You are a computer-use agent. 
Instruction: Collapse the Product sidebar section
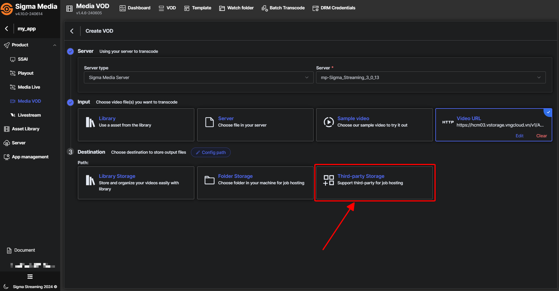pyautogui.click(x=55, y=45)
